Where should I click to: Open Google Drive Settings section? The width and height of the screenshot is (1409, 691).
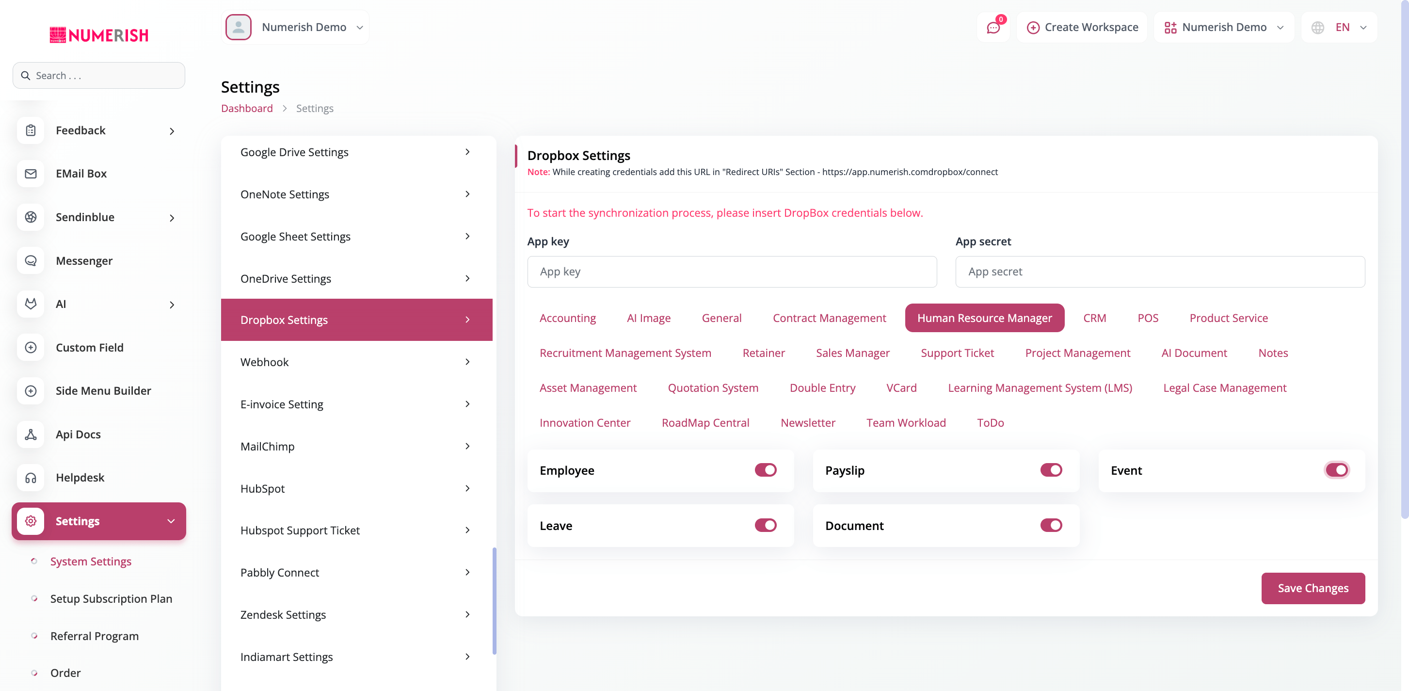[x=357, y=152]
